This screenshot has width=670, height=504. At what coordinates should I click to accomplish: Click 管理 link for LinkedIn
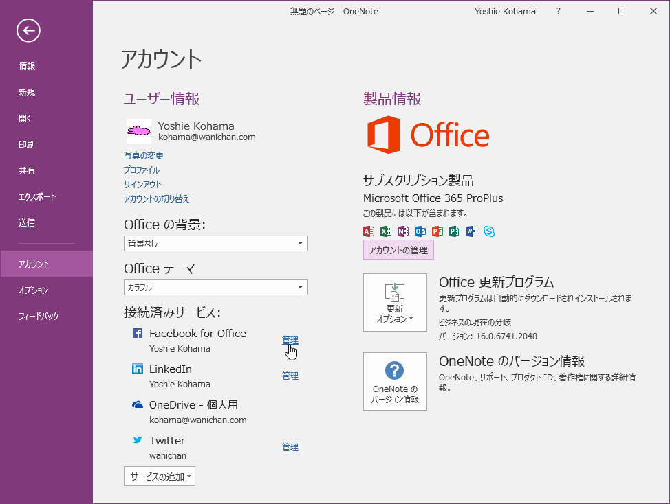point(290,376)
